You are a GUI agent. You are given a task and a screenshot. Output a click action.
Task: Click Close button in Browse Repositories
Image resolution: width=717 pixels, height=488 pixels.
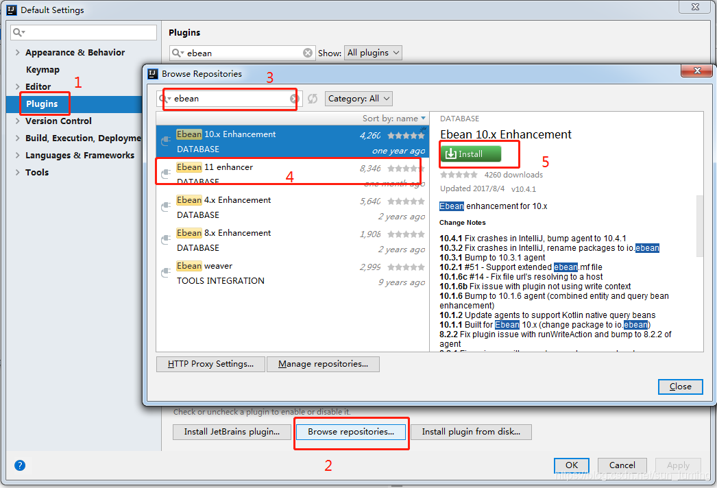point(681,387)
